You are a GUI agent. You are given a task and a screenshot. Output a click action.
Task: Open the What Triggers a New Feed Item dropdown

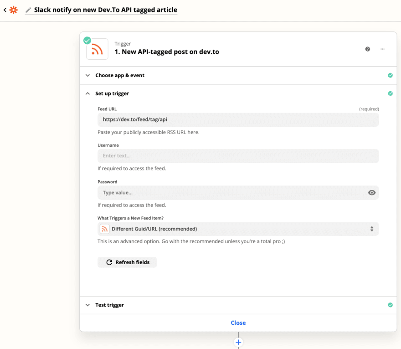tap(238, 229)
